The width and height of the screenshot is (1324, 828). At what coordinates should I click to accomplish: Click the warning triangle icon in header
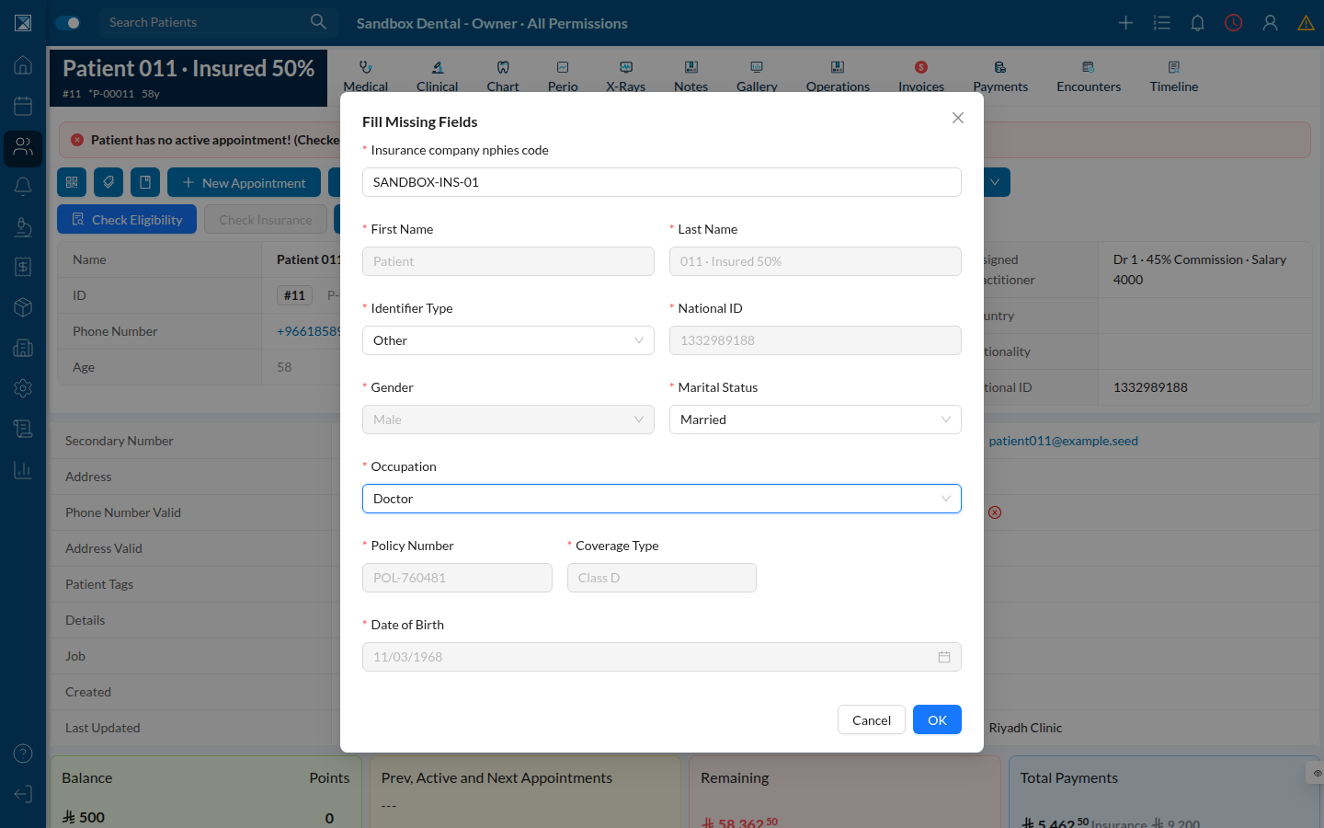[x=1306, y=23]
